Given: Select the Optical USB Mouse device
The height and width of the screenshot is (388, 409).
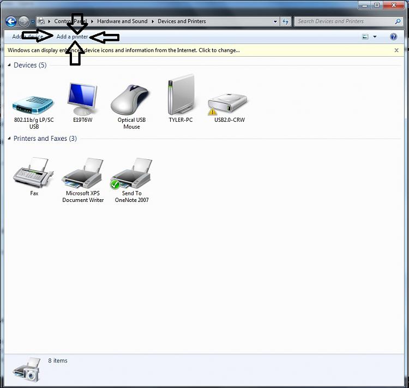Looking at the screenshot, I should point(130,100).
